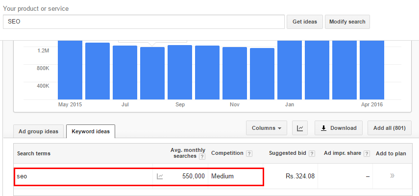Click the Add all (801) button
Image resolution: width=419 pixels, height=196 pixels.
[x=389, y=128]
